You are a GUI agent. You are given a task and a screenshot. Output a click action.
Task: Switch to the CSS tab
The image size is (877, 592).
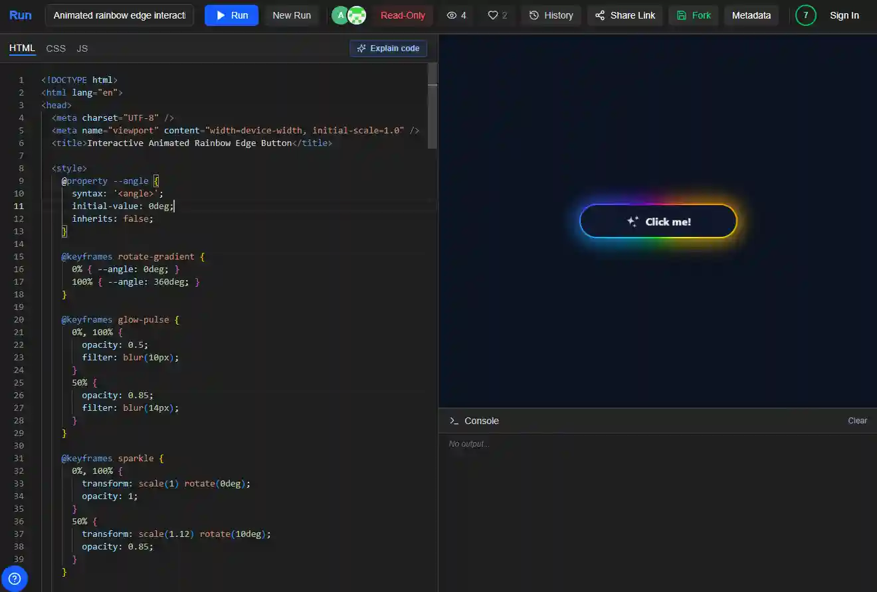click(x=56, y=48)
